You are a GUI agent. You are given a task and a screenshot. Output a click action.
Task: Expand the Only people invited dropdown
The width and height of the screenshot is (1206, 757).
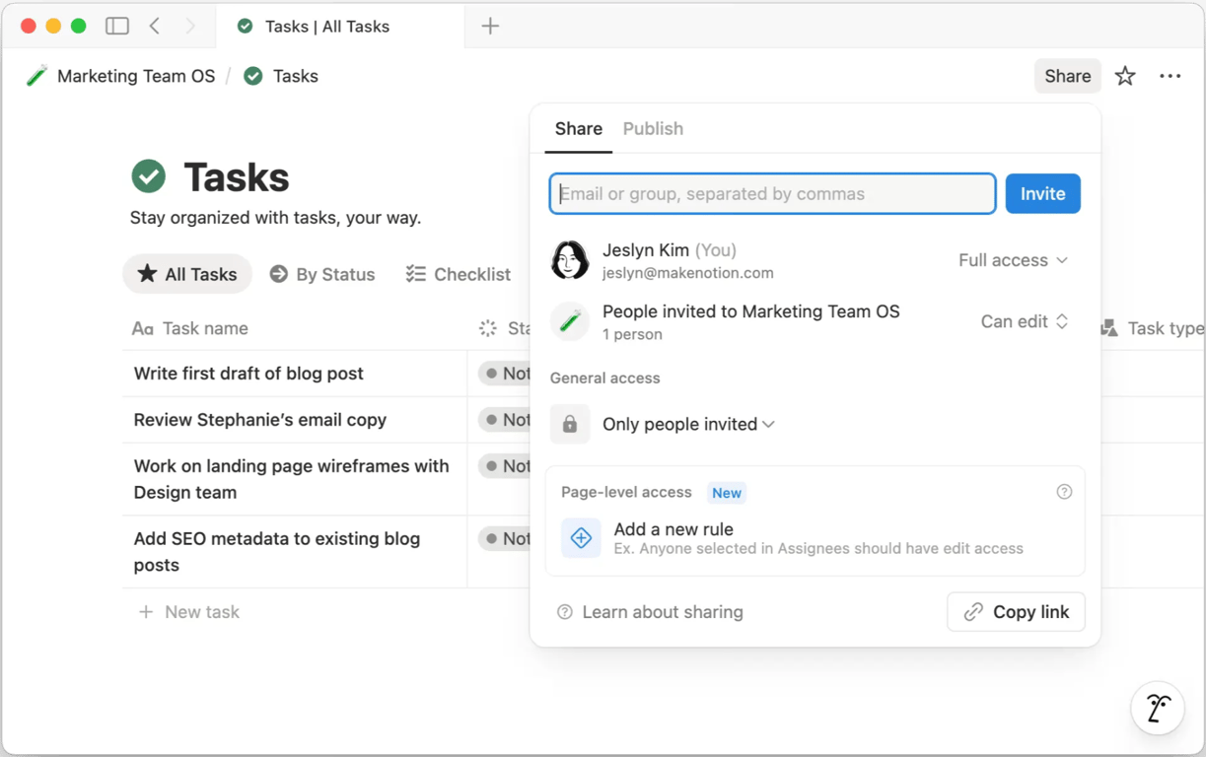[x=688, y=424]
